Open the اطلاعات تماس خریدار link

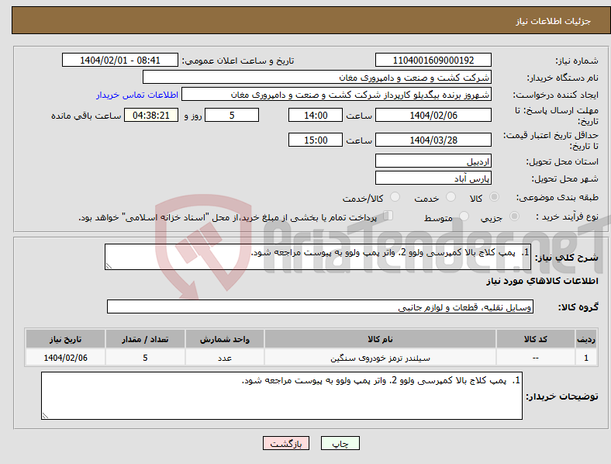pos(137,95)
